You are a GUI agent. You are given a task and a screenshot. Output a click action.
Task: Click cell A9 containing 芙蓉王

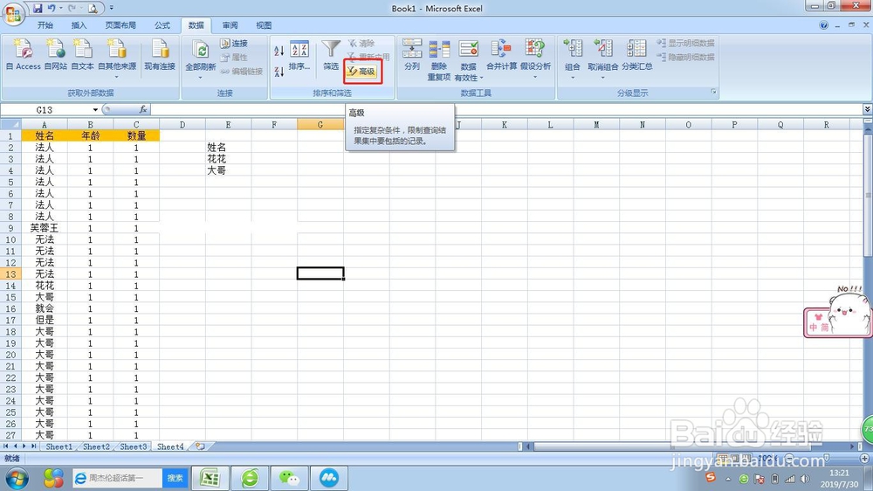45,228
